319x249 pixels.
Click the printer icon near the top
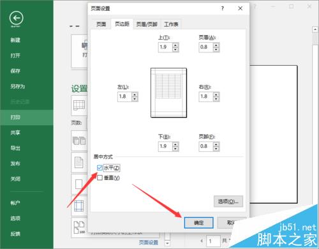[x=85, y=45]
